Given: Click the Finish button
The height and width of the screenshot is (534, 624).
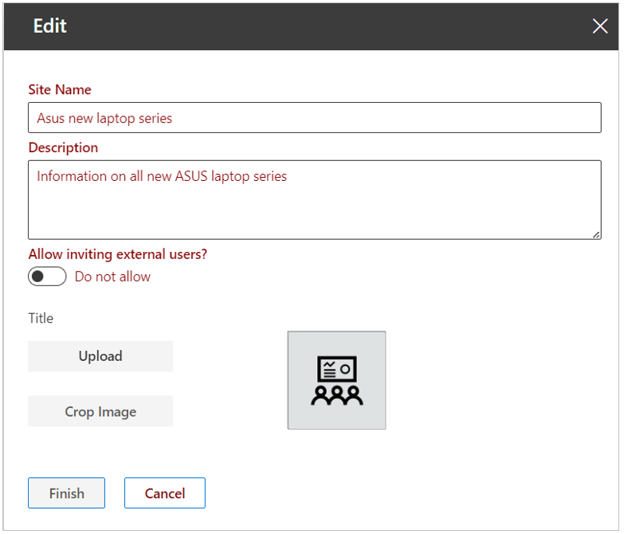Looking at the screenshot, I should pos(66,493).
